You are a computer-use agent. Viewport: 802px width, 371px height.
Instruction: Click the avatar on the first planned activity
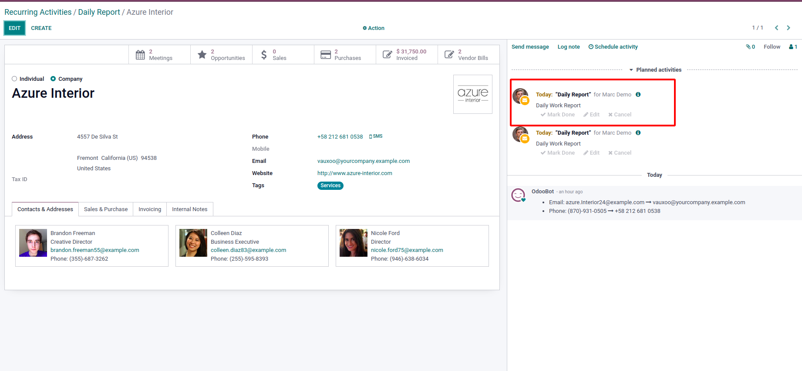(520, 96)
